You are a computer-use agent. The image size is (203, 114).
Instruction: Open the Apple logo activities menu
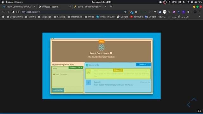click(x=3, y=2)
